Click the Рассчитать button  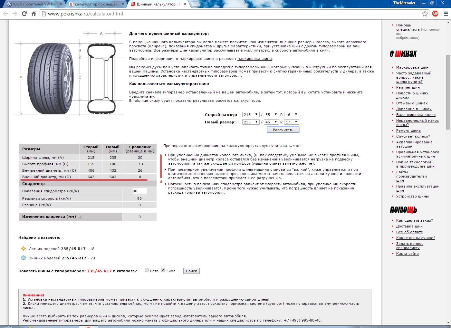(283, 130)
